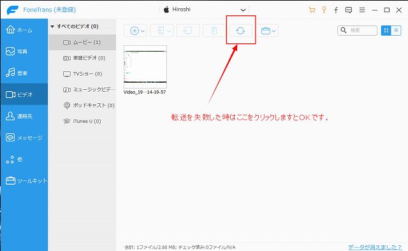This screenshot has width=408, height=251.
Task: Click the trash delete icon
Action: click(x=214, y=31)
